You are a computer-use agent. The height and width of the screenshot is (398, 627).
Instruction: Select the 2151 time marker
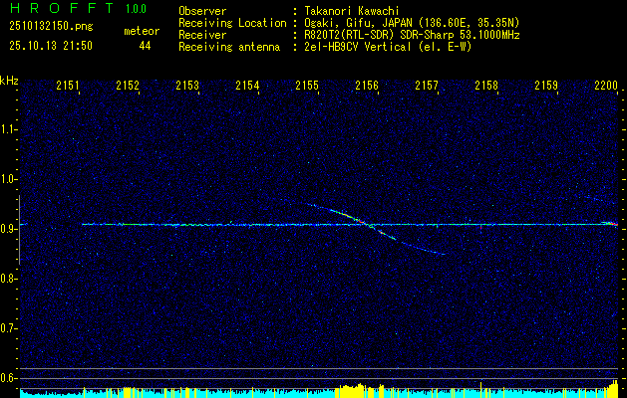(68, 87)
